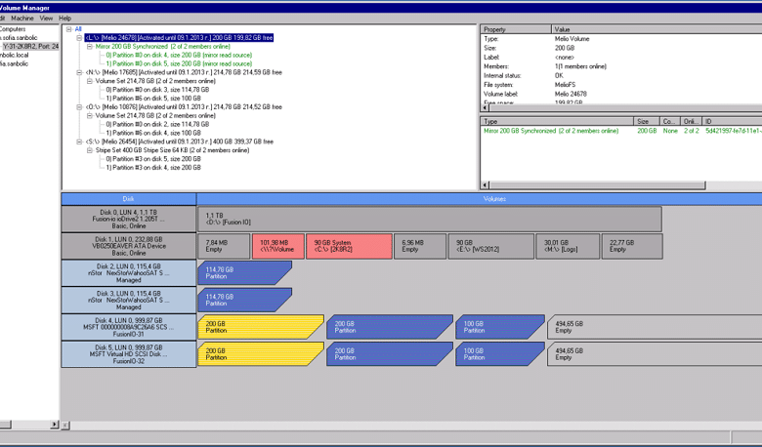This screenshot has width=762, height=447.
Task: Click the Value column header
Action: (656, 29)
